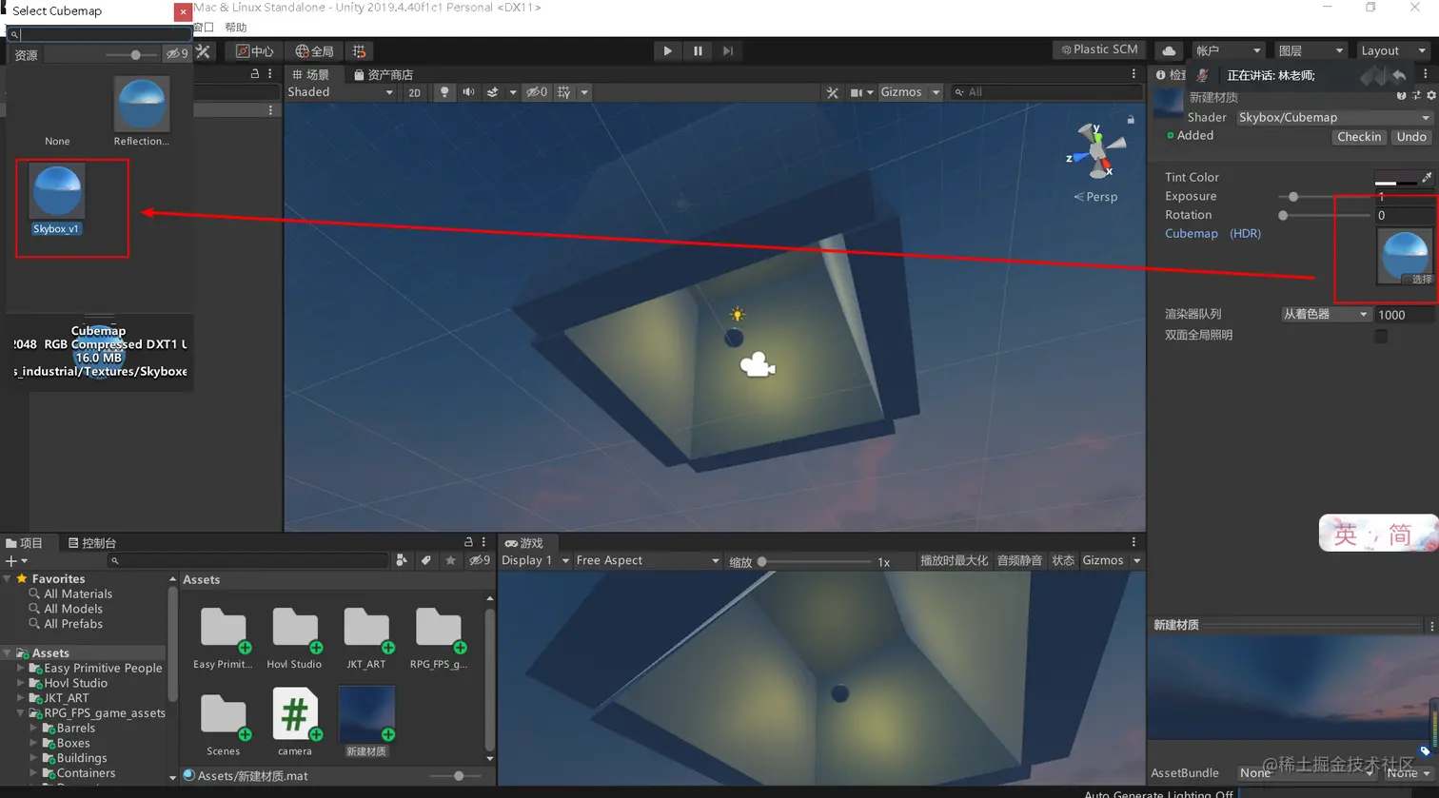1439x798 pixels.
Task: Open the Skybox/Cubemap shader dropdown
Action: [x=1334, y=117]
